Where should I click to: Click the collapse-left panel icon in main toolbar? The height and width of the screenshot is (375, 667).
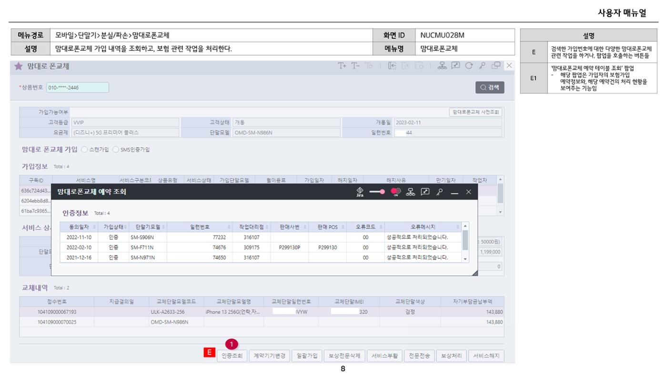(392, 66)
